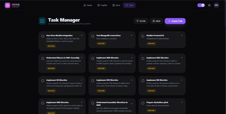Open the Implement END Directive title
226x114 pixels.
click(x=107, y=58)
